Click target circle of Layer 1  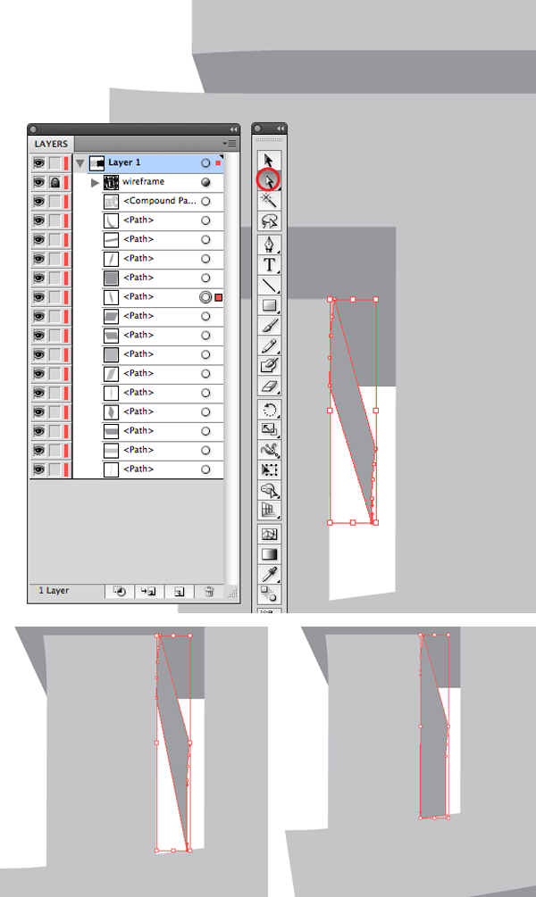[205, 163]
